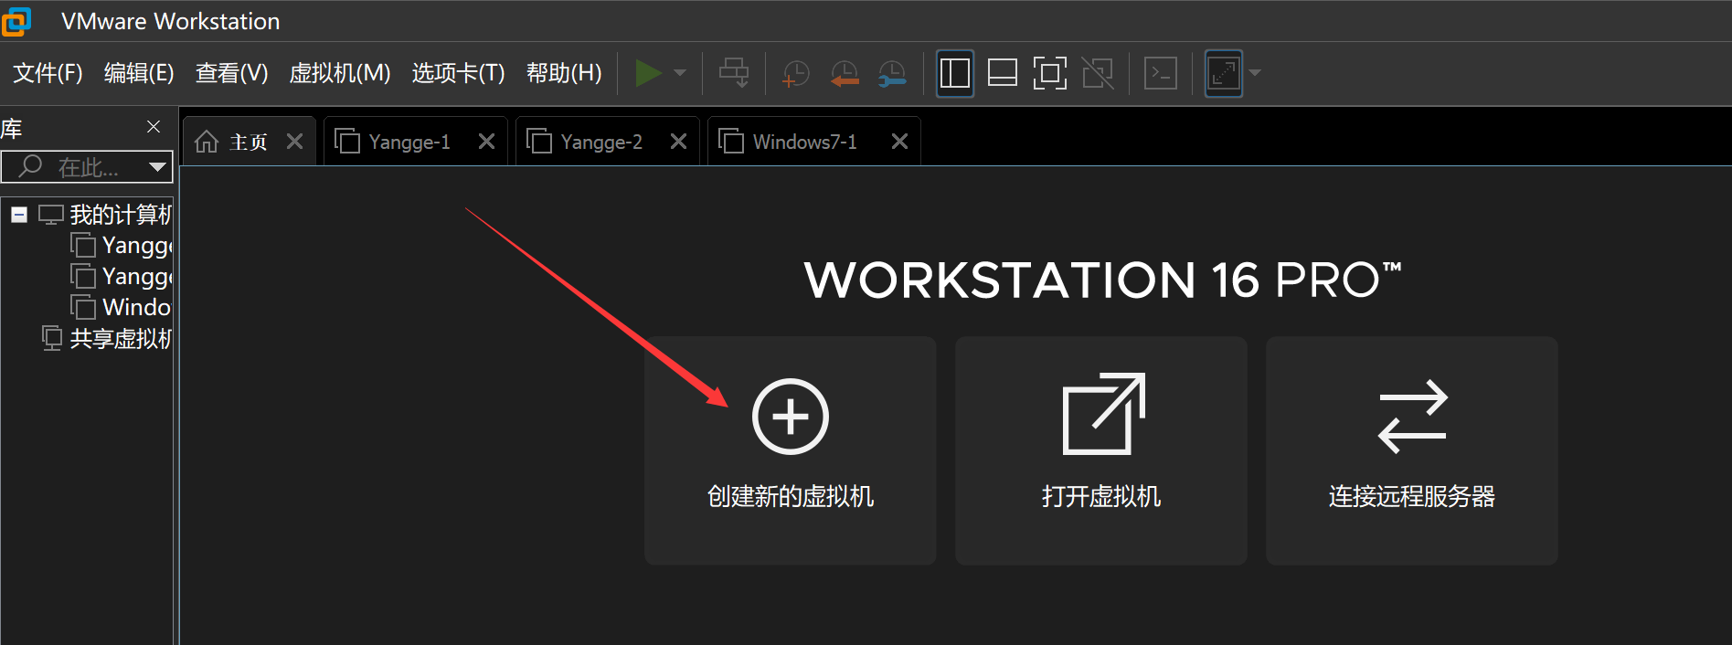Click the library search input field

pos(89,167)
